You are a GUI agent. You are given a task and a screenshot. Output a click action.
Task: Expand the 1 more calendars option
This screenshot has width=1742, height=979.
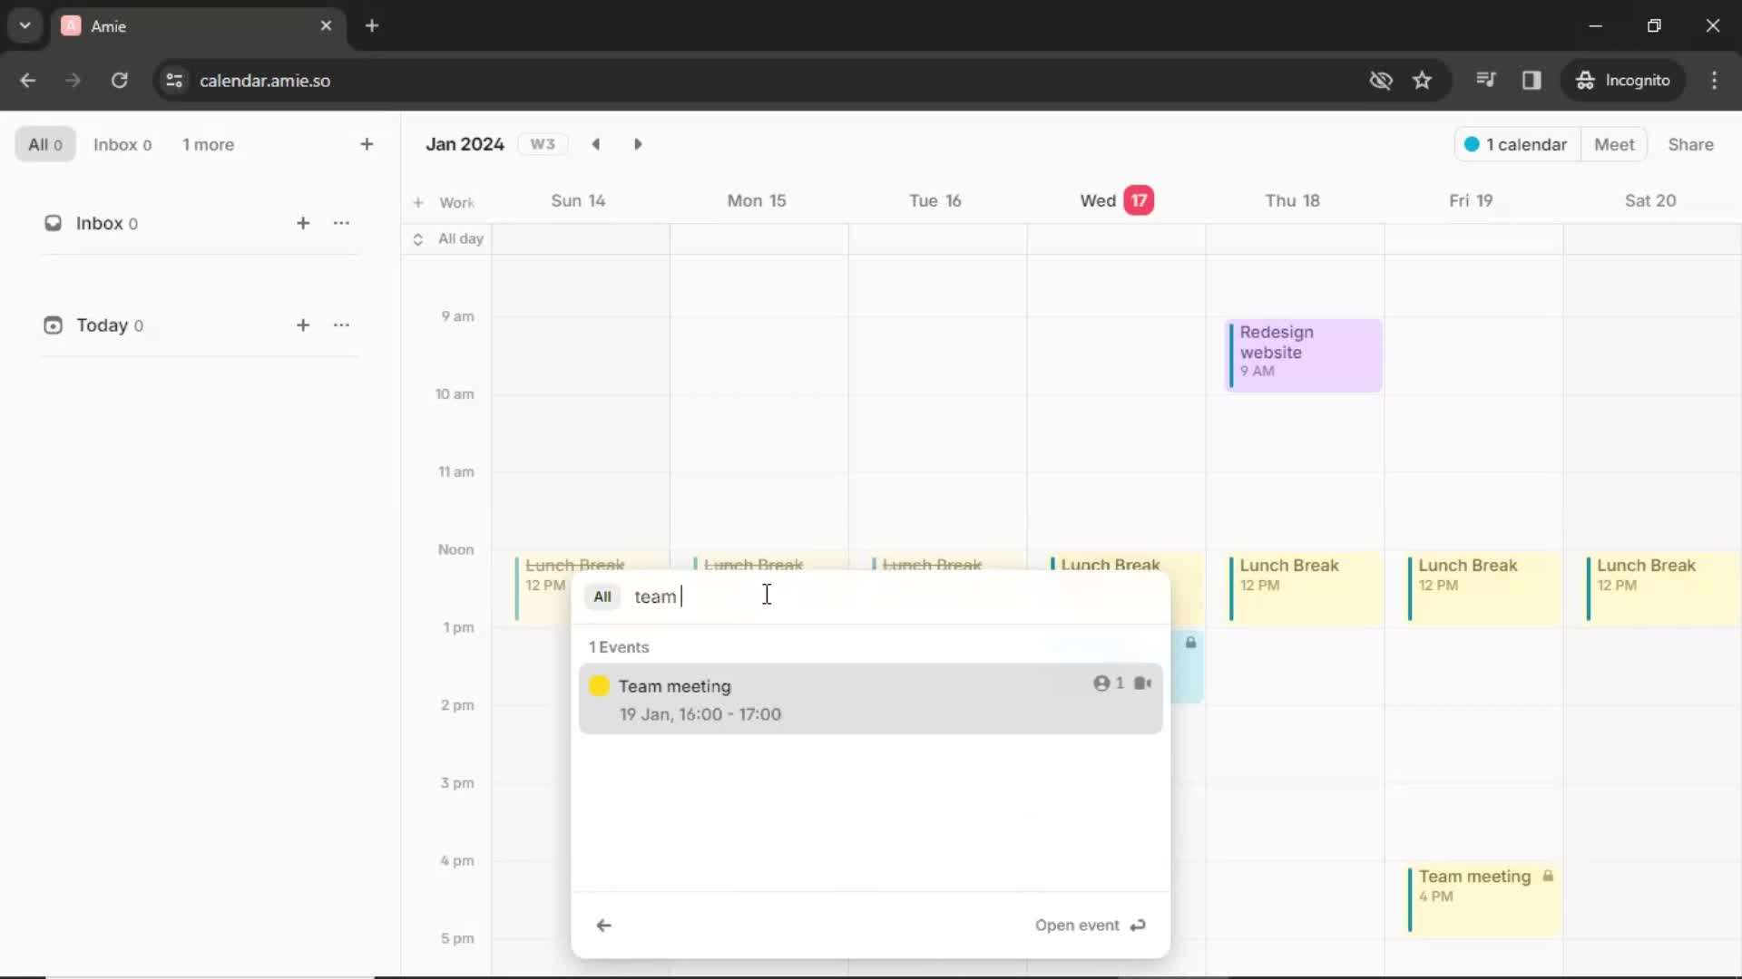pyautogui.click(x=207, y=143)
